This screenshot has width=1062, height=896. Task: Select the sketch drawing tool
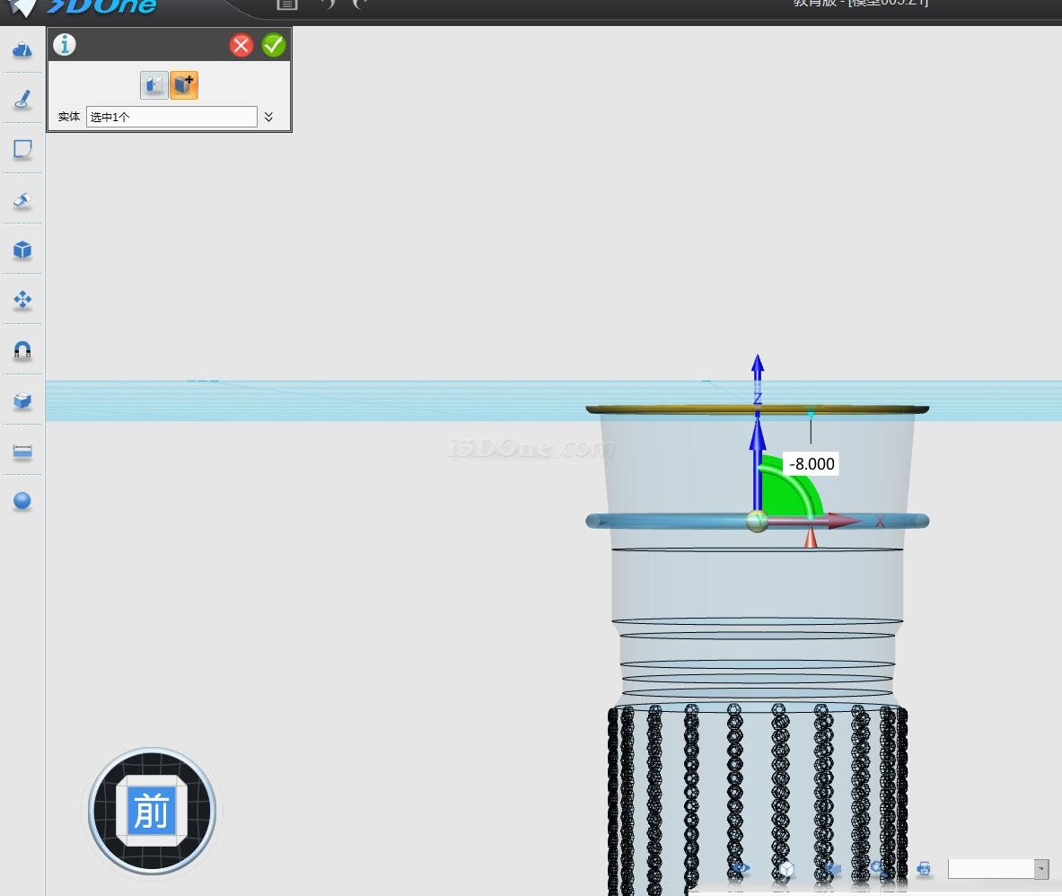click(x=22, y=100)
